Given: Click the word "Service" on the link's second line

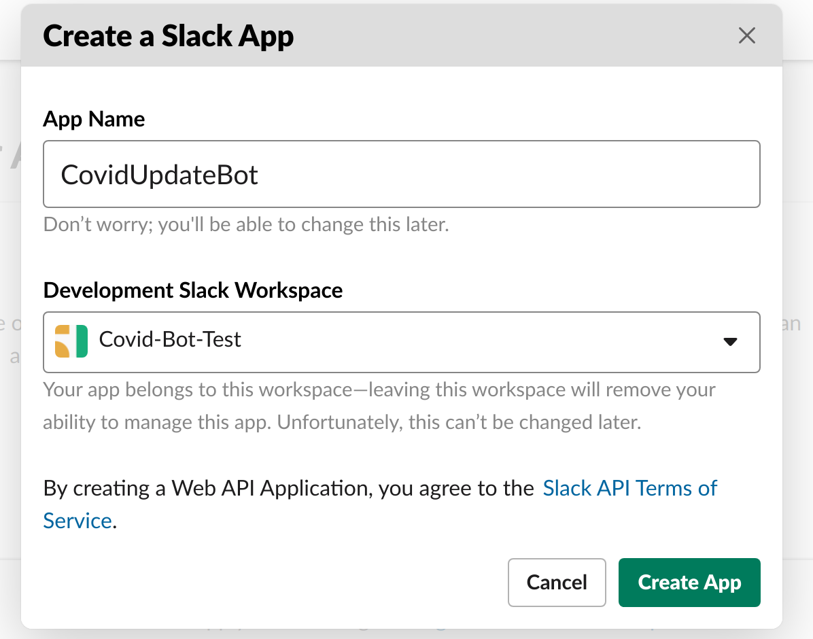Looking at the screenshot, I should pos(77,521).
